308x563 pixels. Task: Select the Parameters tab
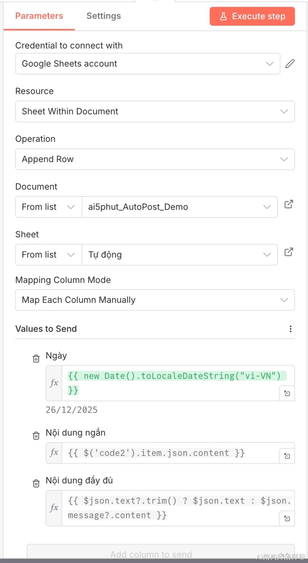pyautogui.click(x=39, y=16)
